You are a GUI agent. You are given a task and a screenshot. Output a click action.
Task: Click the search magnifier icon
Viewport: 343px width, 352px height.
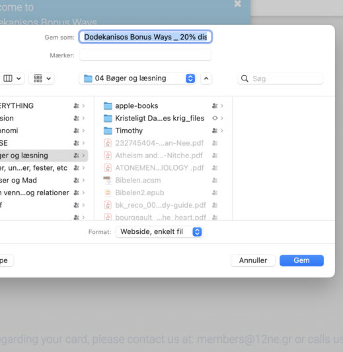(245, 78)
